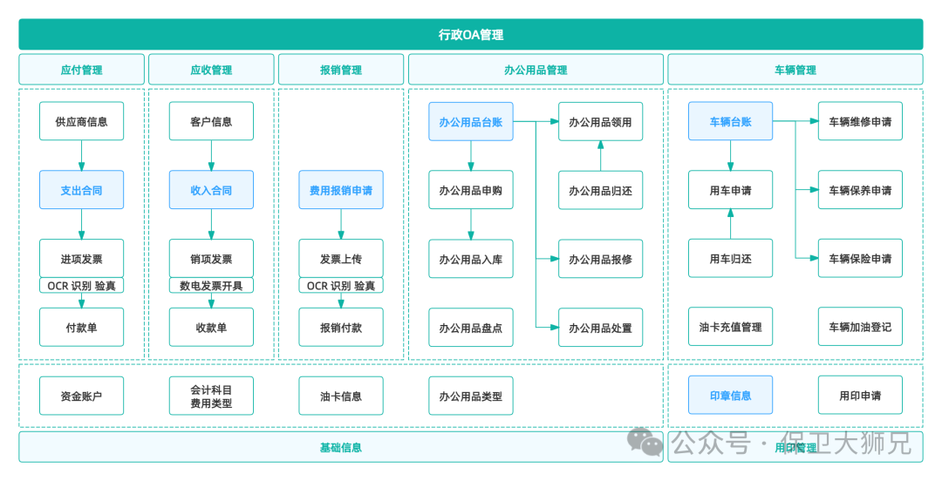
Task: Click the 费用报销申请 node
Action: [340, 190]
